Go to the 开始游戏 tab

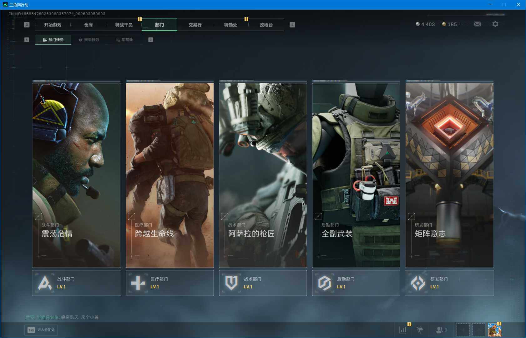tap(53, 25)
